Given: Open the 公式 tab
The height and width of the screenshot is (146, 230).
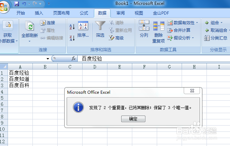Looking at the screenshot, I should [x=84, y=13].
